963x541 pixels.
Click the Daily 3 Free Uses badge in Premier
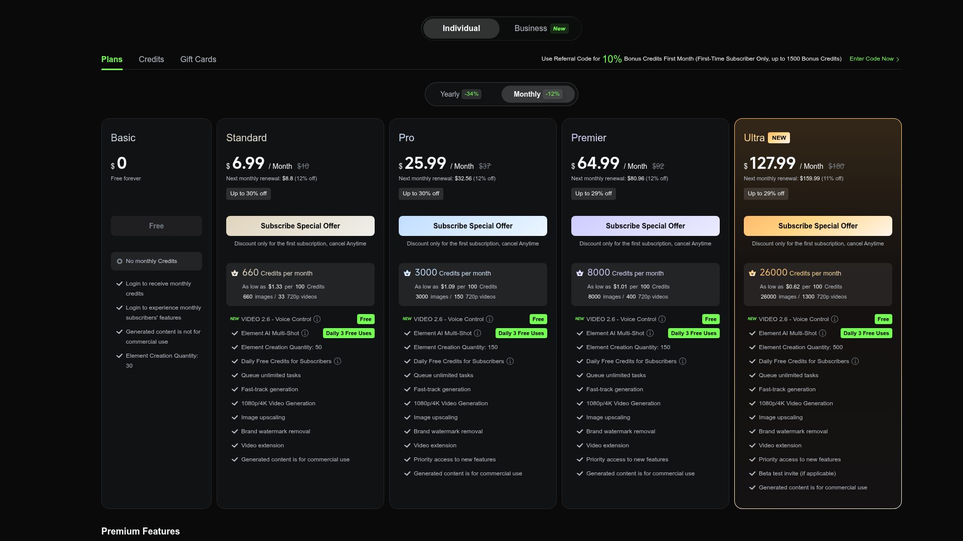click(x=694, y=333)
